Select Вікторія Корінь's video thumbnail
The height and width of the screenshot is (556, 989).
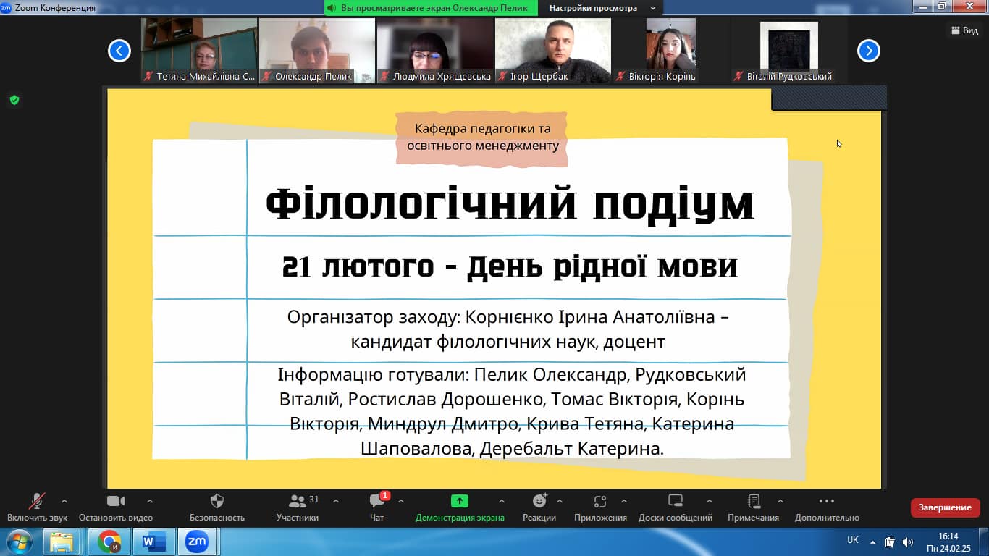click(671, 51)
